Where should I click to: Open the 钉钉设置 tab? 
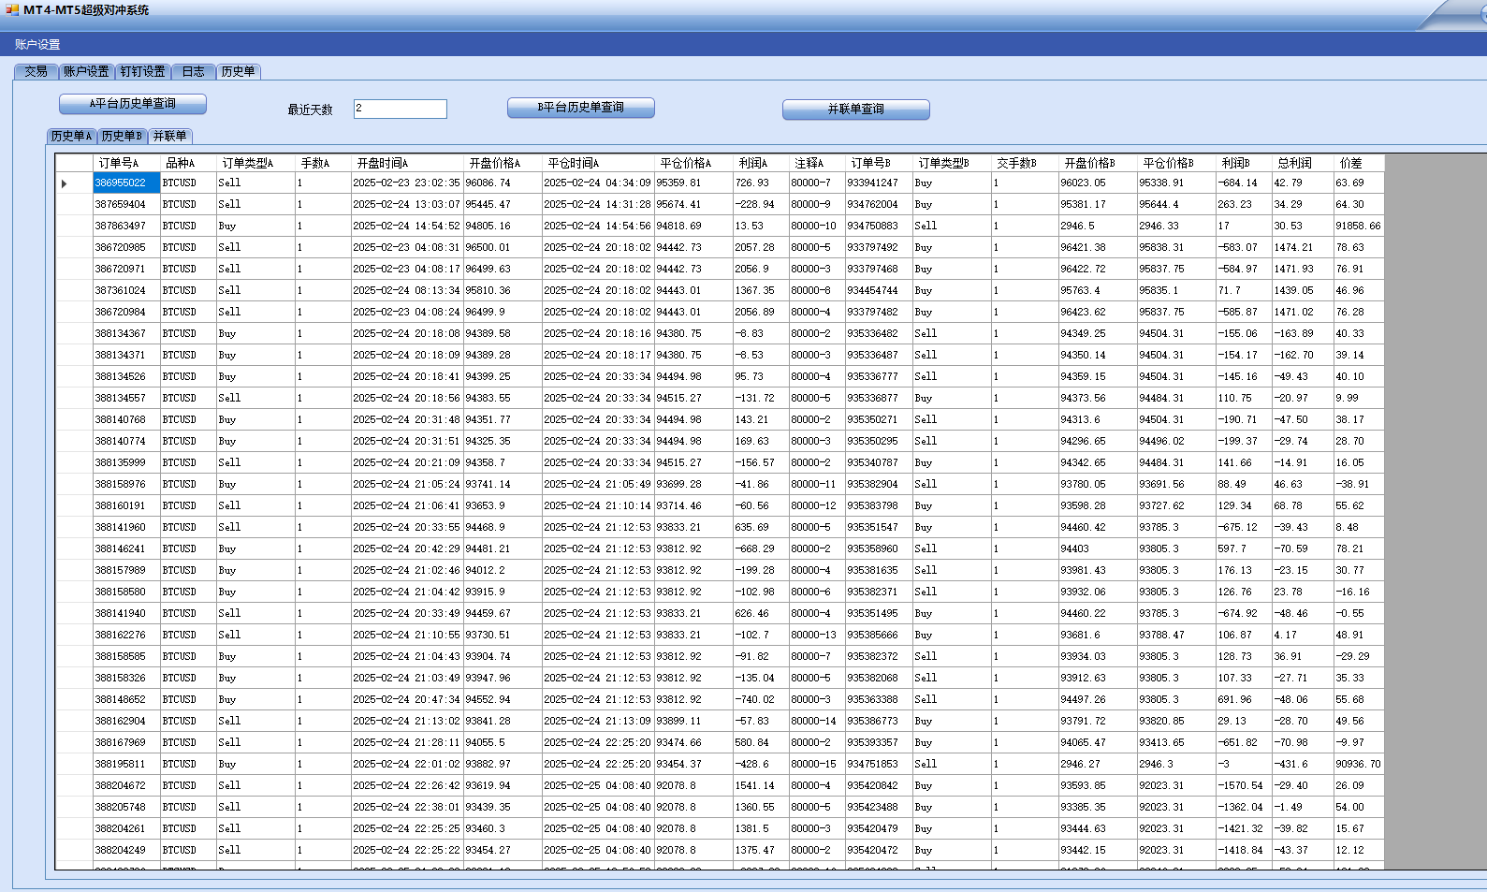tap(142, 71)
